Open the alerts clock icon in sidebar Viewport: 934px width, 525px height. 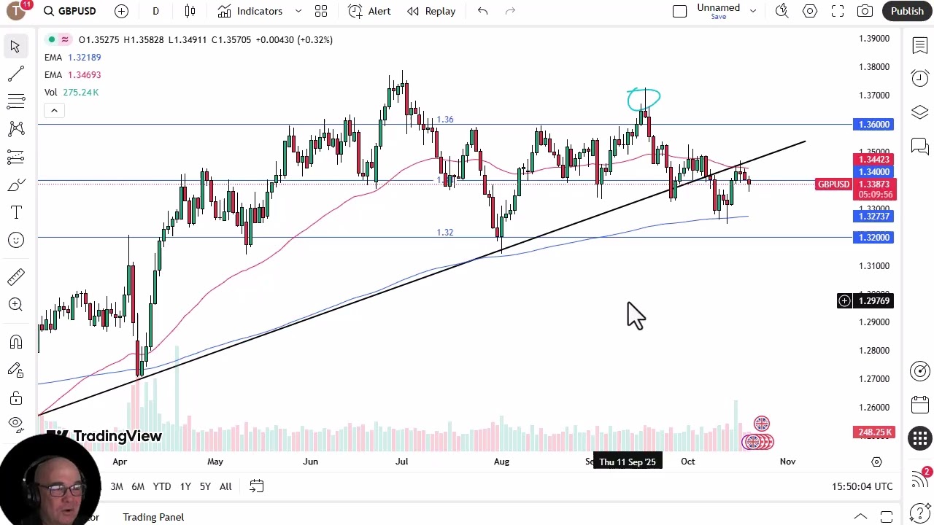pos(919,78)
